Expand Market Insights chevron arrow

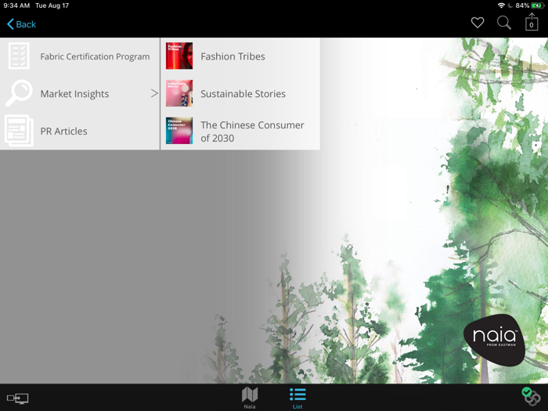(154, 93)
